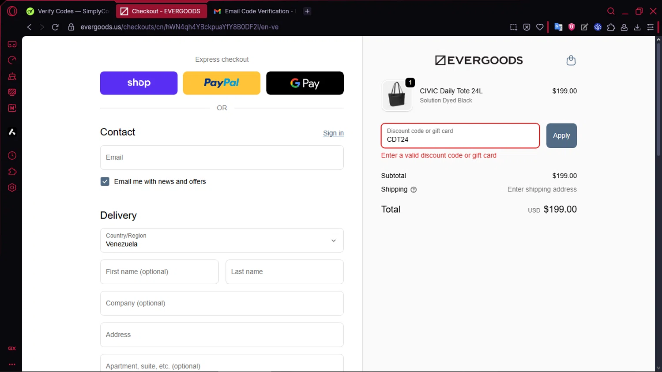Image resolution: width=662 pixels, height=372 pixels.
Task: Open the Opera menu logo
Action: [12, 11]
